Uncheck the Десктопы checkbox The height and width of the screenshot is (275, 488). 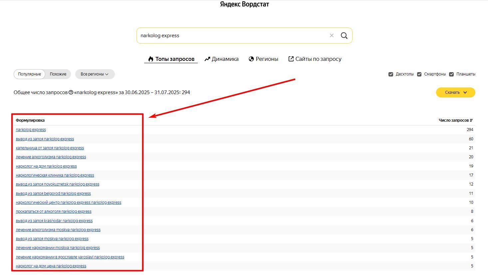[391, 74]
